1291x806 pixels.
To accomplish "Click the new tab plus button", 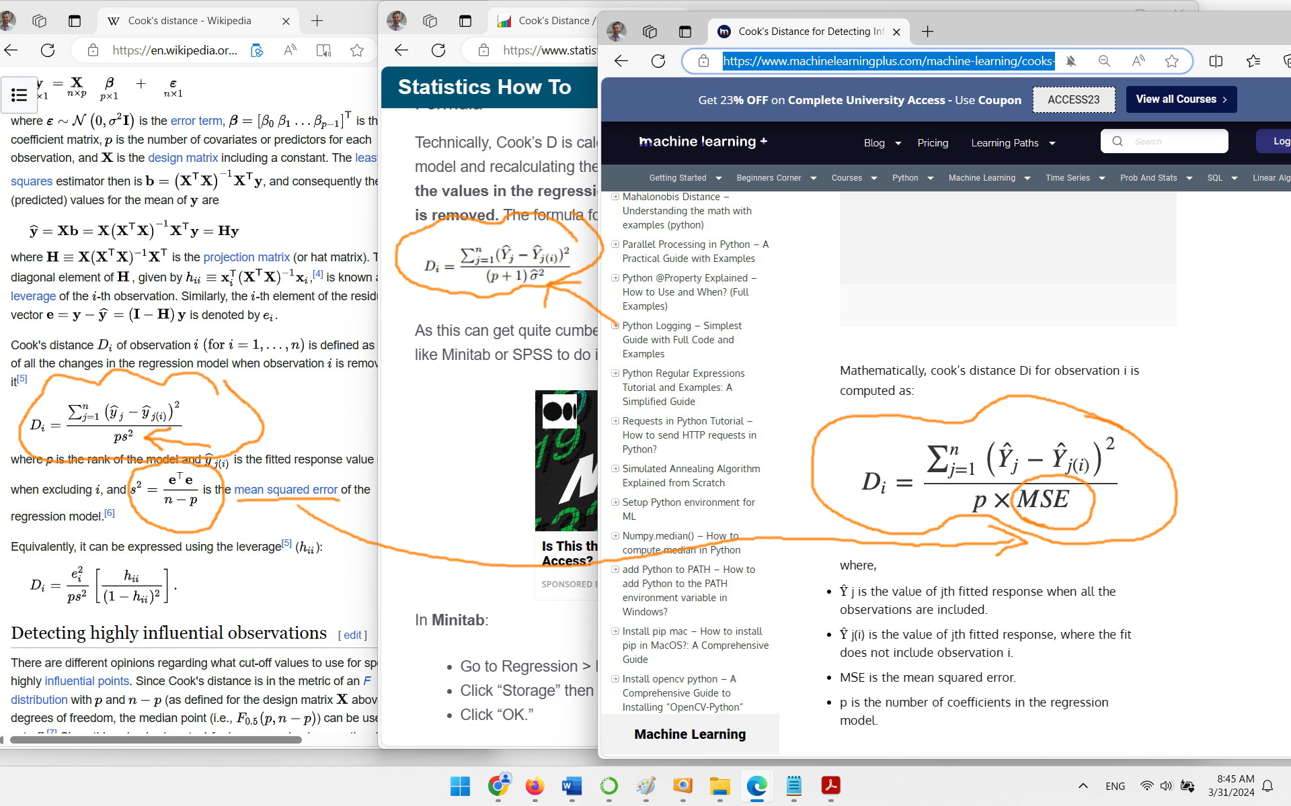I will point(928,31).
